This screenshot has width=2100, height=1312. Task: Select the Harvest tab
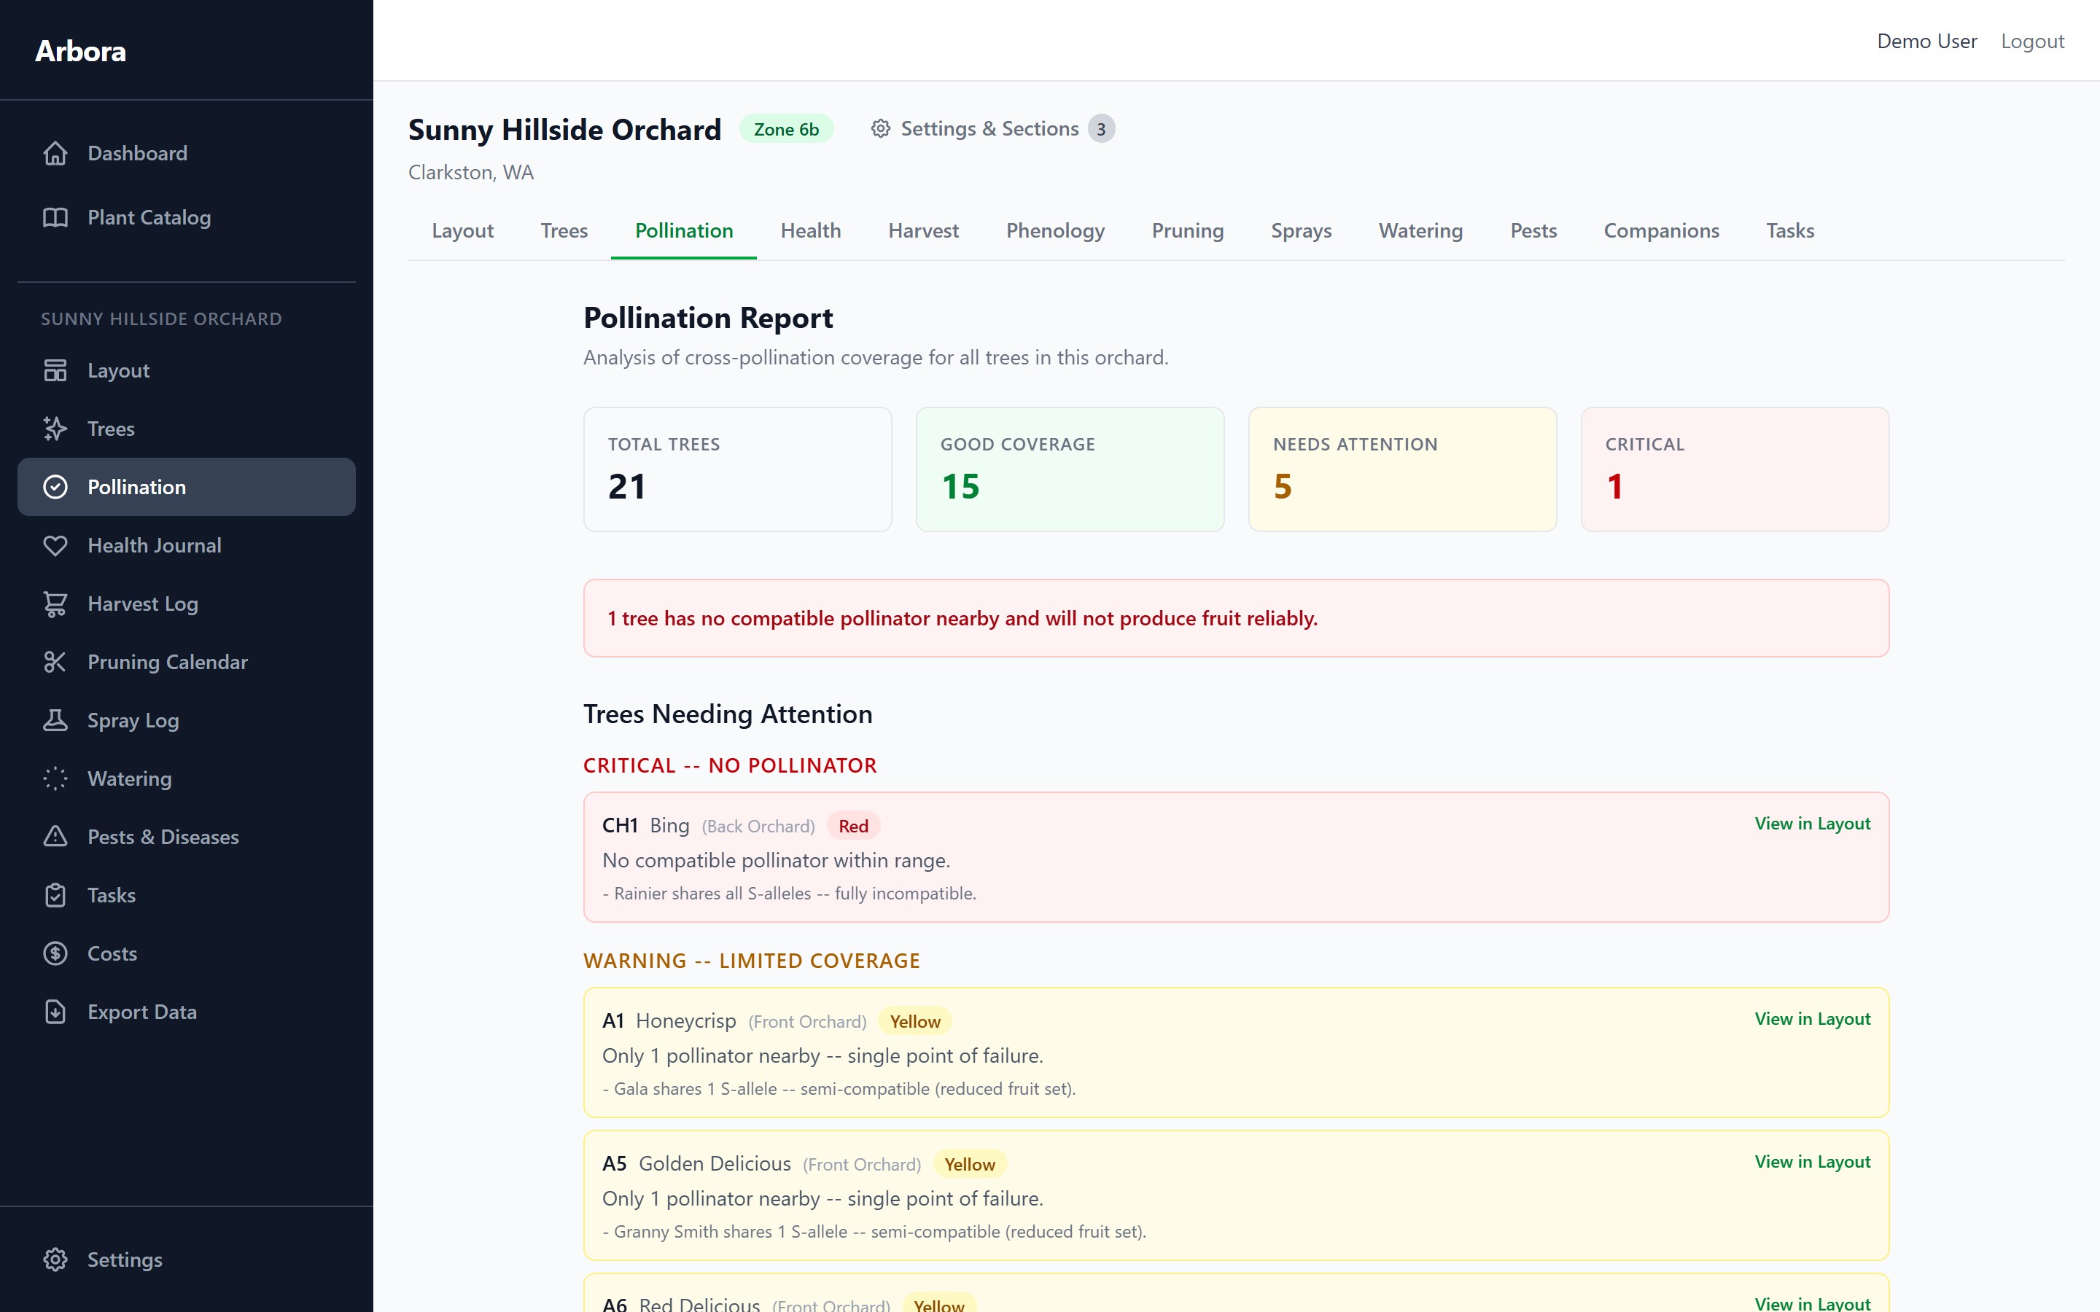pyautogui.click(x=923, y=231)
